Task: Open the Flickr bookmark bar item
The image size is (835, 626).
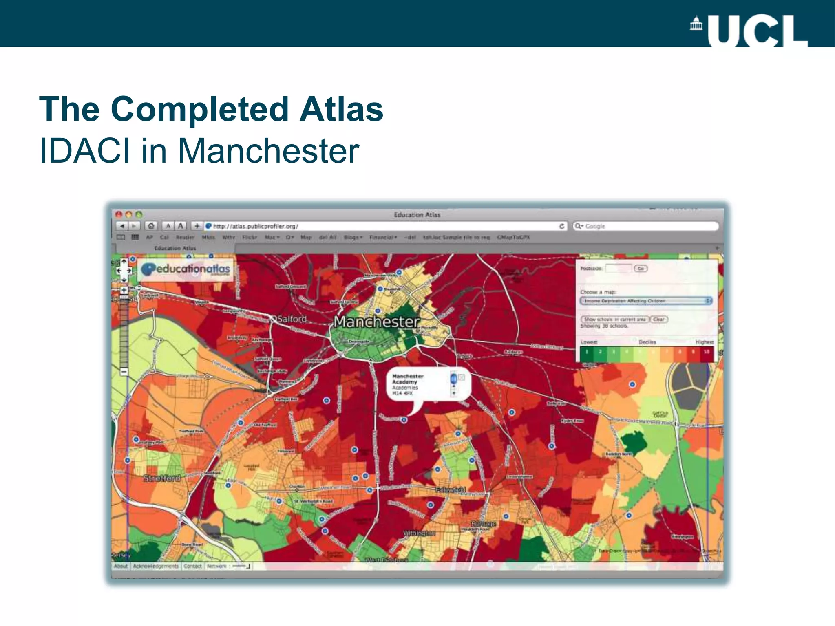Action: (250, 237)
